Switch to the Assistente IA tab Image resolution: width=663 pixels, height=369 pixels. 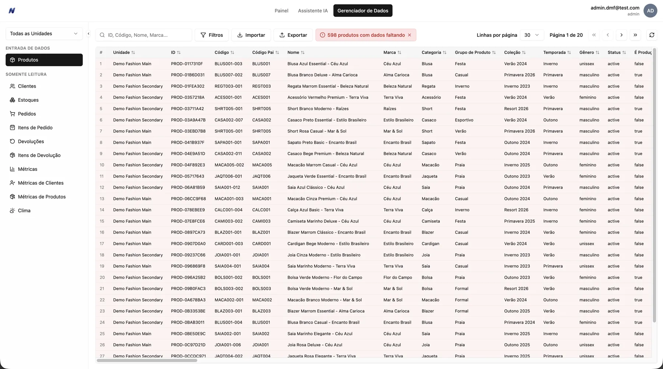click(312, 11)
